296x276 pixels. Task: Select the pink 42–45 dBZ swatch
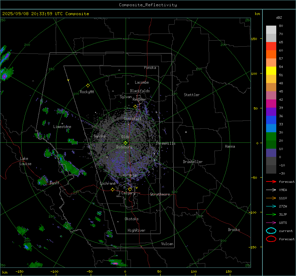click(271, 95)
